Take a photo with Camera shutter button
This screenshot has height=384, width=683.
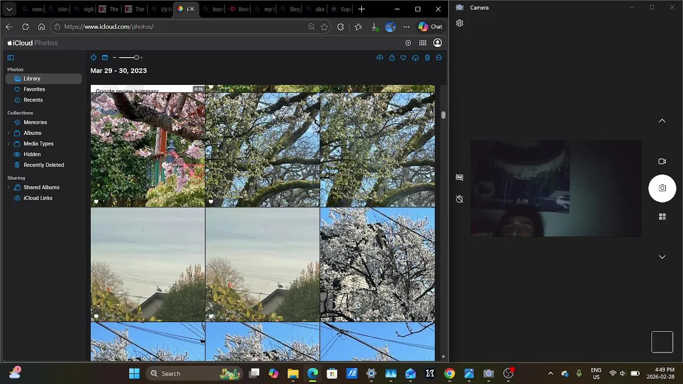click(662, 188)
